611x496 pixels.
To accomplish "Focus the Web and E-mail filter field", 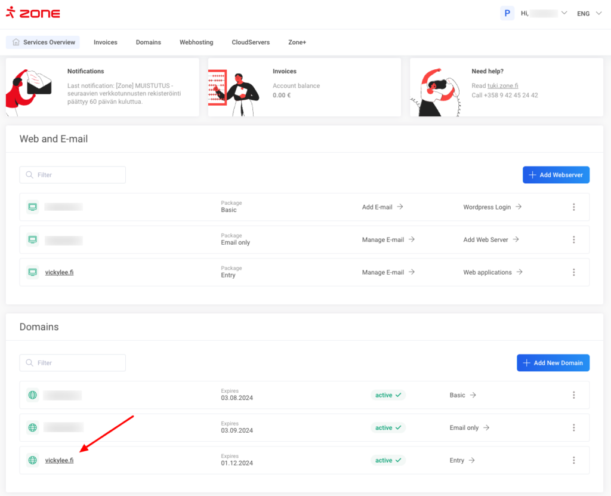I will click(73, 175).
